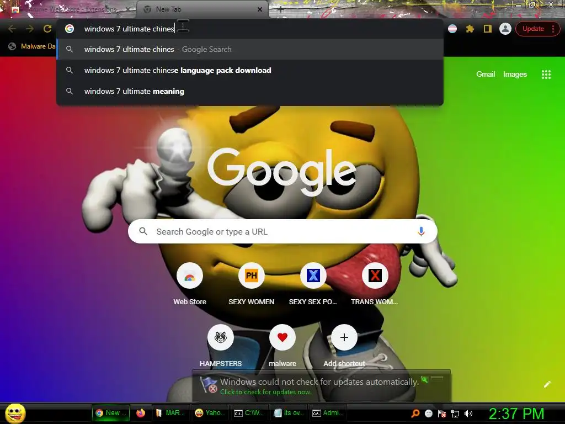Switch to the Chrome 'New ...' taskbar button

pos(111,413)
